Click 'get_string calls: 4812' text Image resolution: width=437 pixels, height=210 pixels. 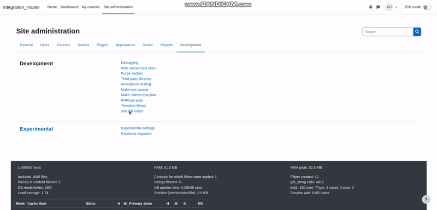pos(307,182)
